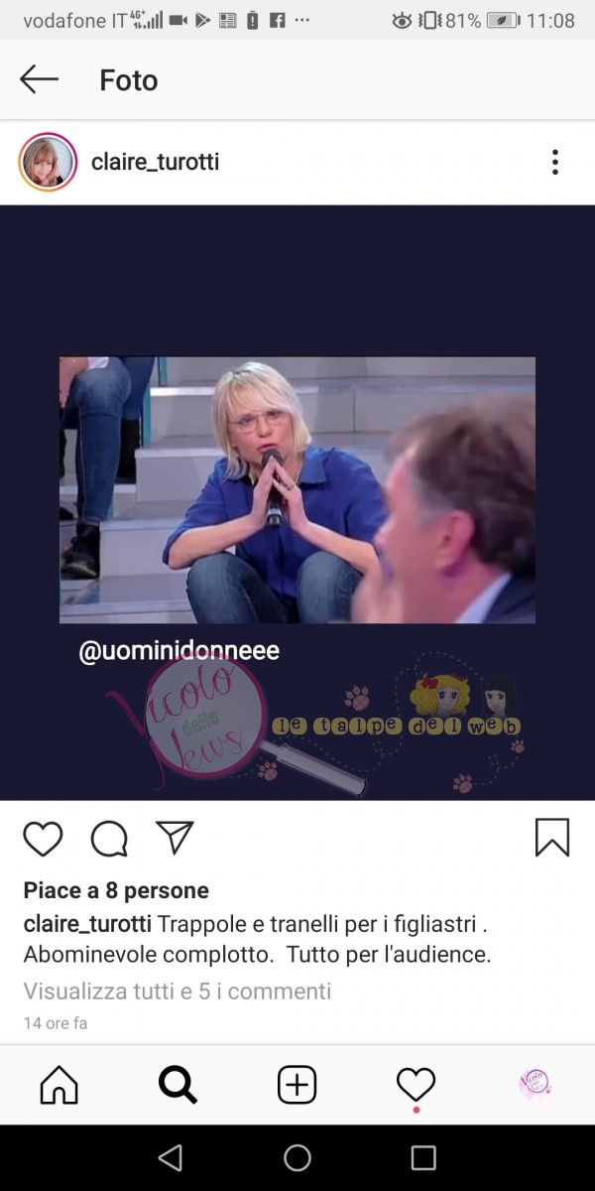Tap the claire_turotti username in the header
Image resolution: width=595 pixels, height=1191 pixels.
tap(155, 162)
